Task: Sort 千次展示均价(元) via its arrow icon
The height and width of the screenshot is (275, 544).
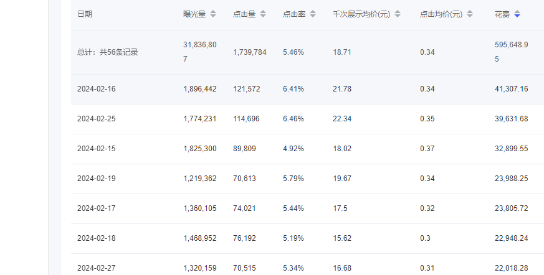Action: (x=398, y=14)
